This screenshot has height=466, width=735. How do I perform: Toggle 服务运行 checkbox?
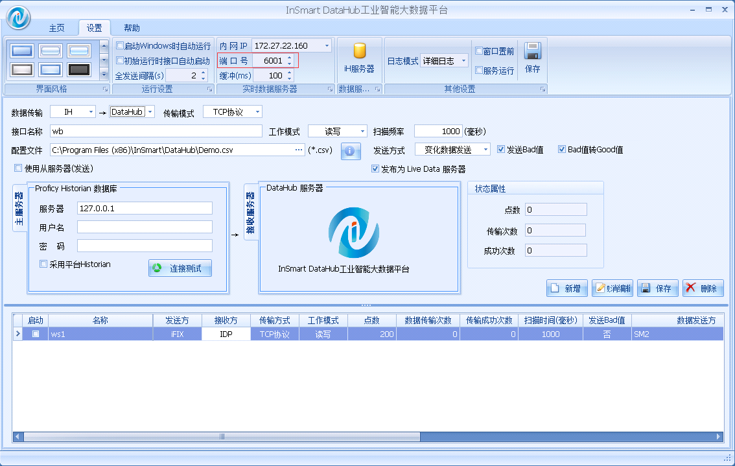478,71
